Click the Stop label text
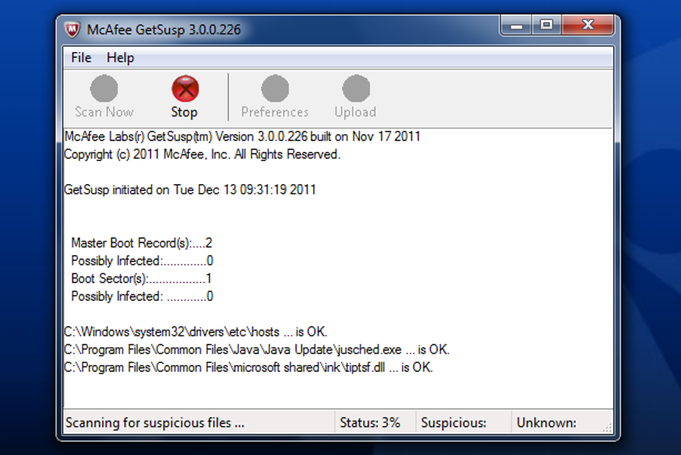This screenshot has width=681, height=455. pyautogui.click(x=184, y=112)
